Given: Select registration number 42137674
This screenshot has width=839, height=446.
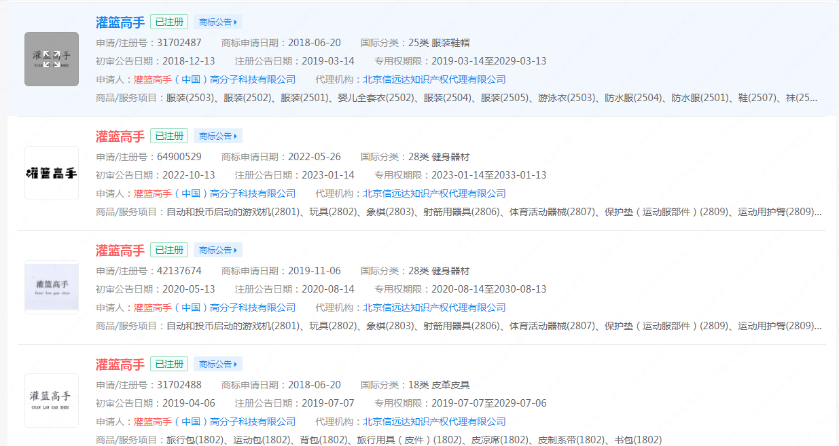Looking at the screenshot, I should (179, 270).
